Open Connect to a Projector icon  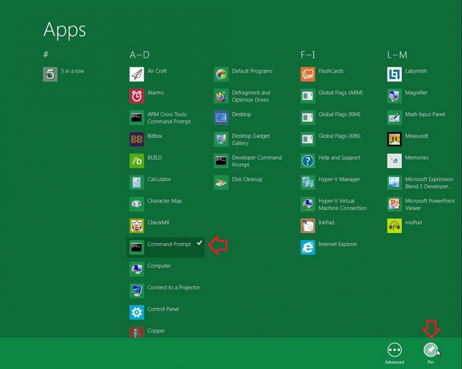[137, 291]
